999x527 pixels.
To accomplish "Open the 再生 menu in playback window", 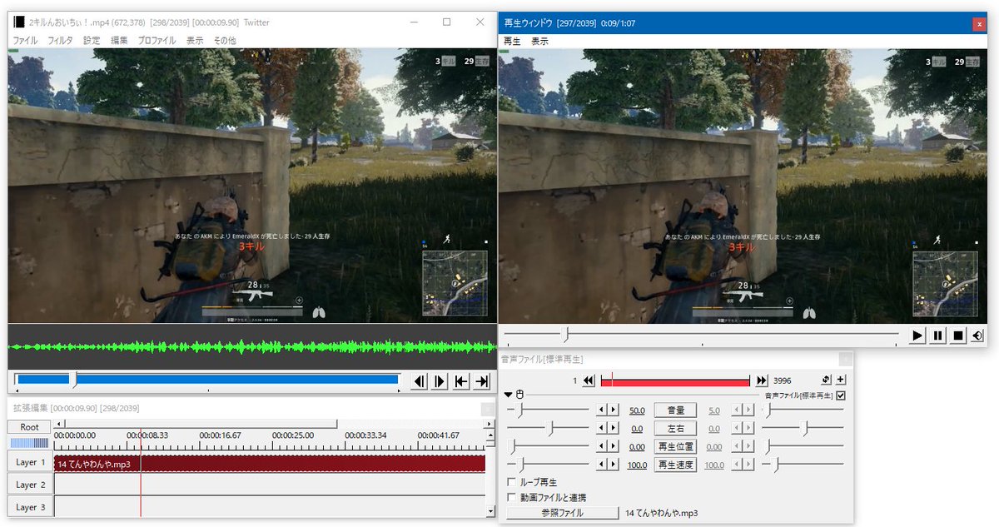I will tap(512, 41).
